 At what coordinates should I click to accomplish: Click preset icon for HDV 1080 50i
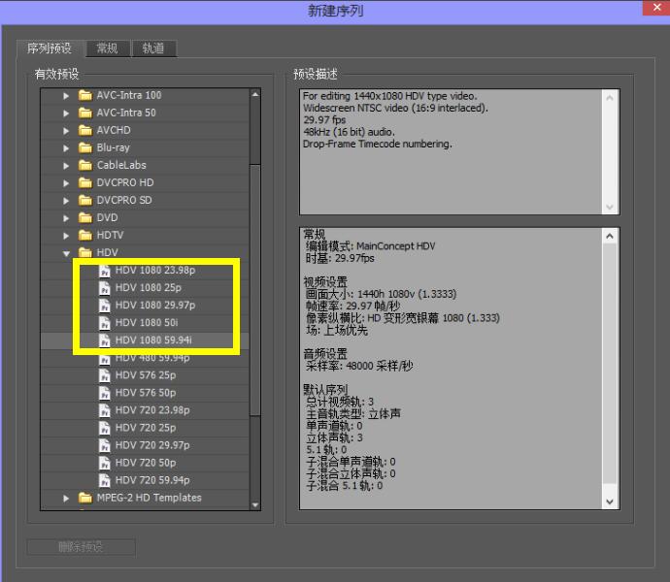tap(104, 324)
